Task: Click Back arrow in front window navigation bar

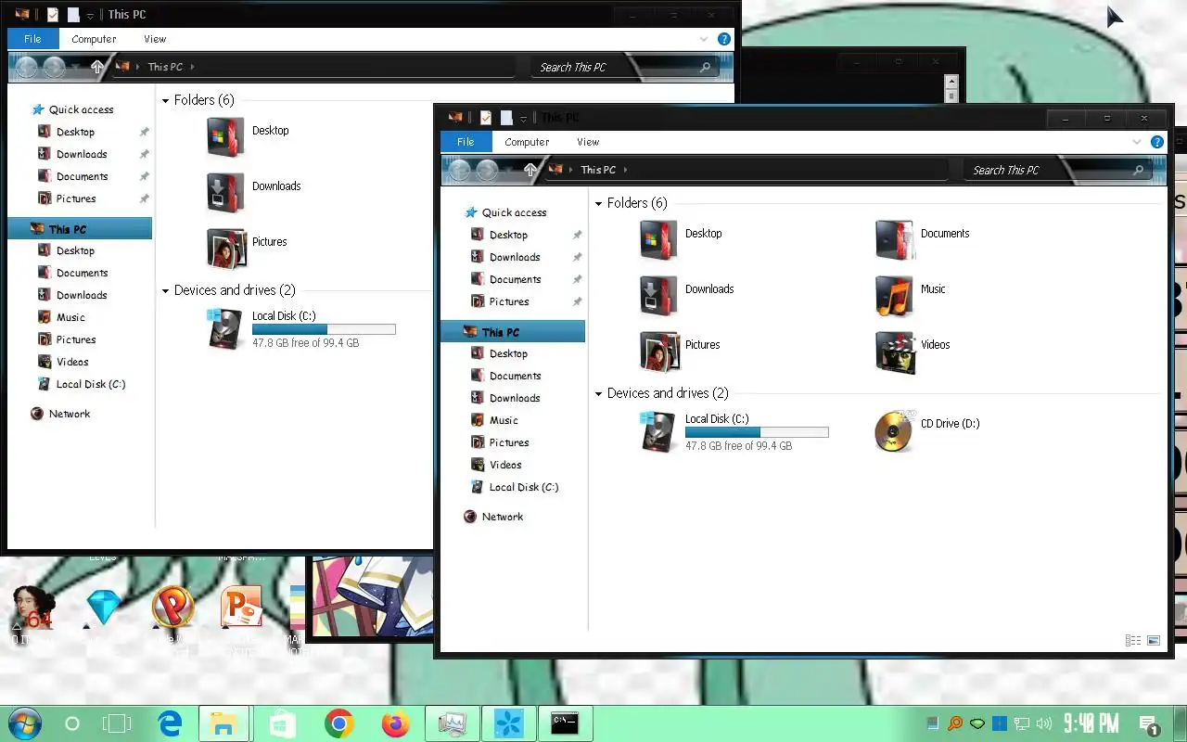Action: click(459, 170)
